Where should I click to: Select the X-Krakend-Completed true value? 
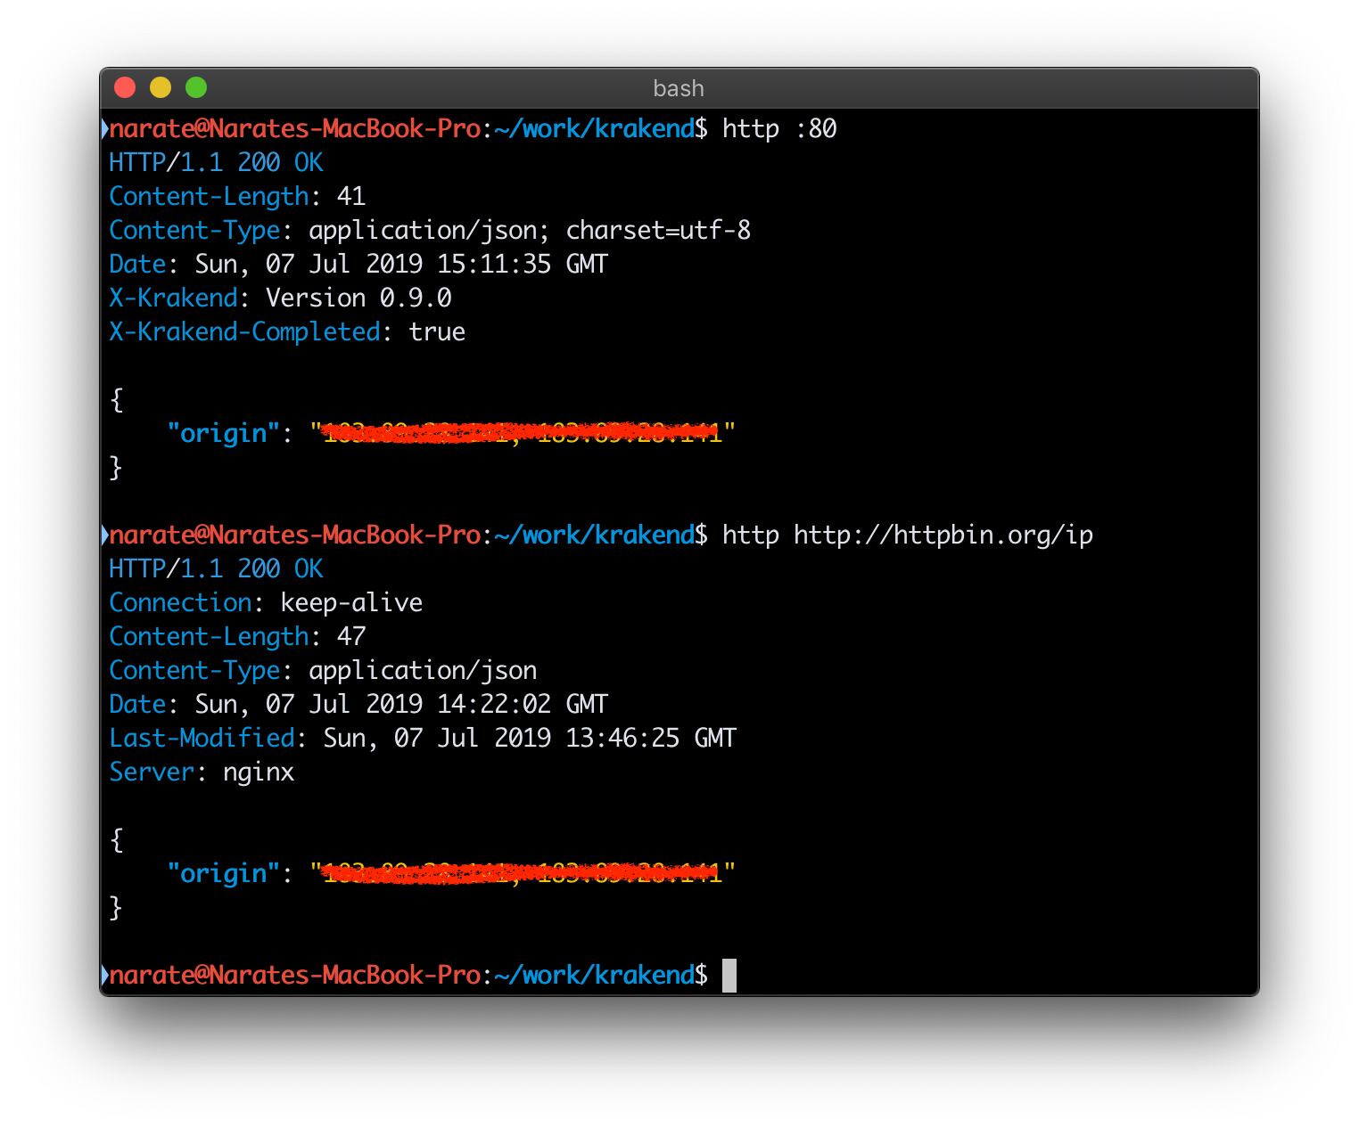[x=438, y=331]
